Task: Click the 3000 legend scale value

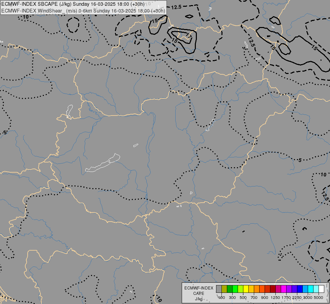Action: [x=308, y=298]
